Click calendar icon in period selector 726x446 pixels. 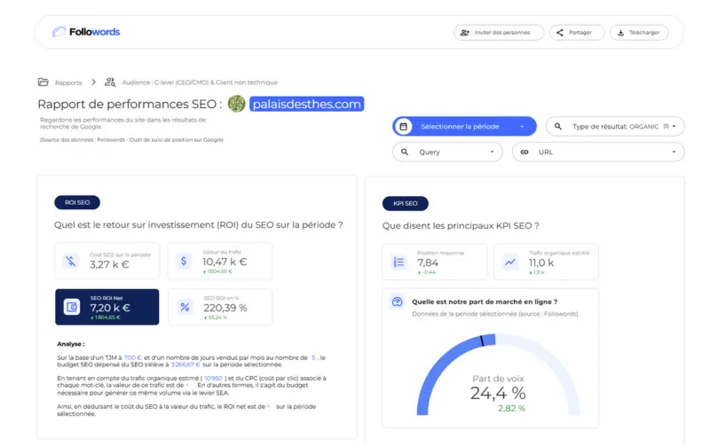[403, 126]
